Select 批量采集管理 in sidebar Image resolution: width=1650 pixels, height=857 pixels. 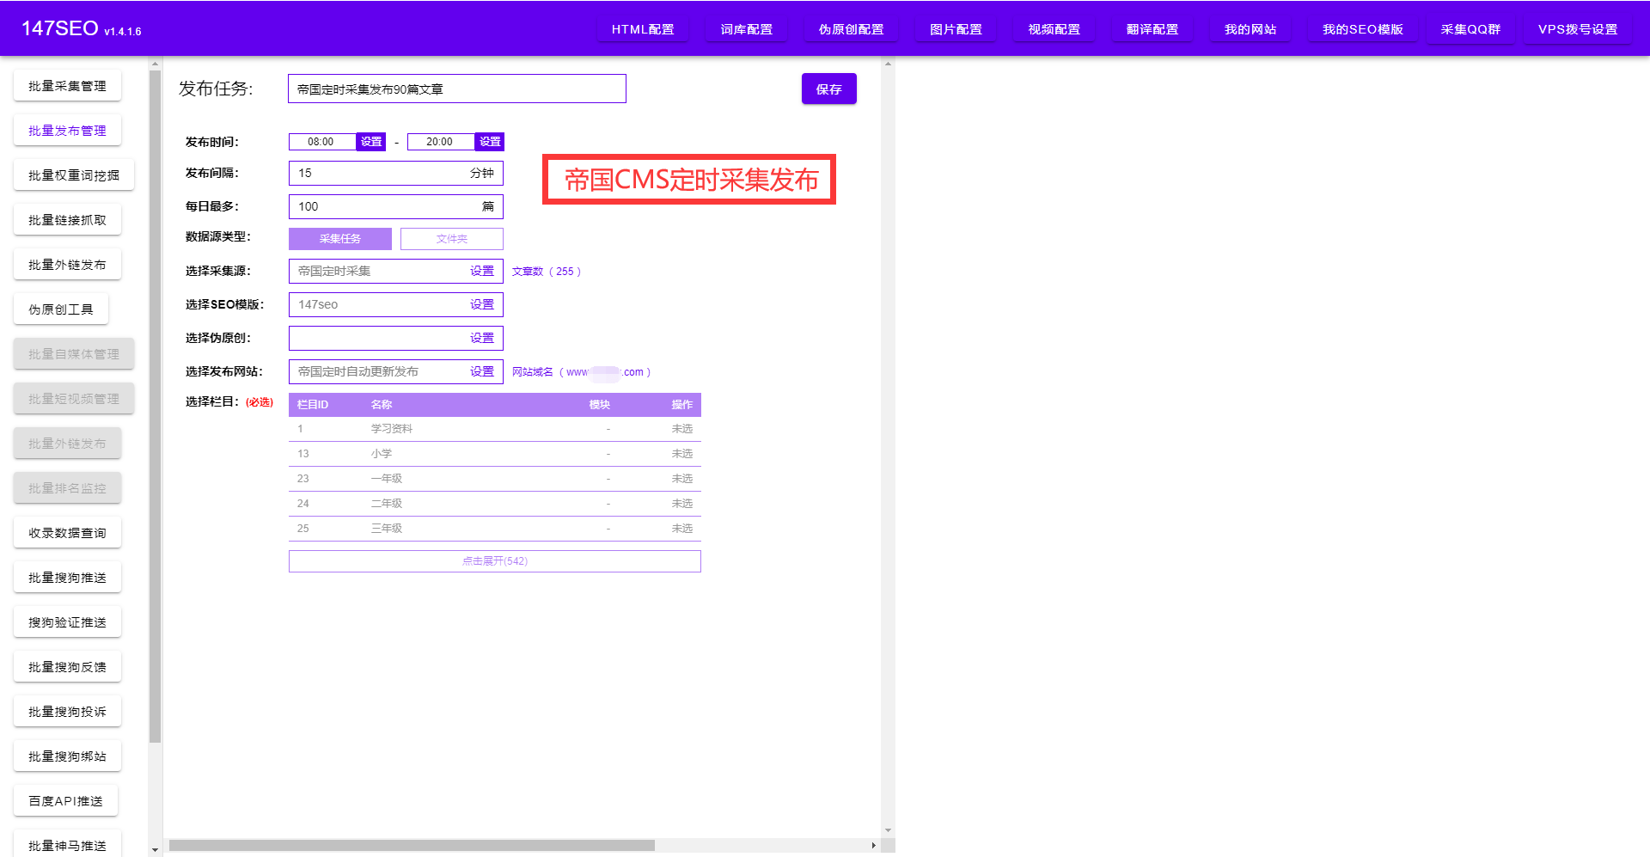(x=67, y=86)
